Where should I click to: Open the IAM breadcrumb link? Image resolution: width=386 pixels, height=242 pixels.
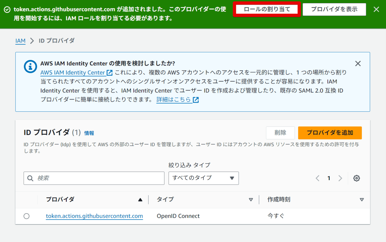click(20, 41)
